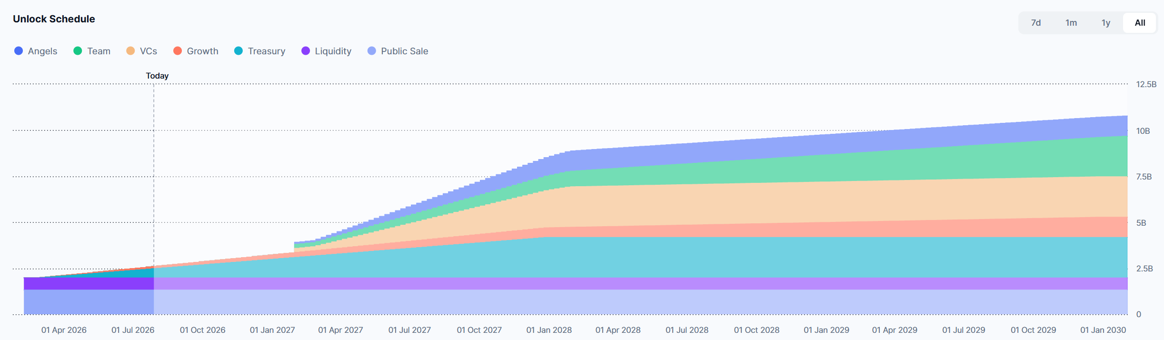
Task: Toggle the Angels series label
Action: point(42,51)
